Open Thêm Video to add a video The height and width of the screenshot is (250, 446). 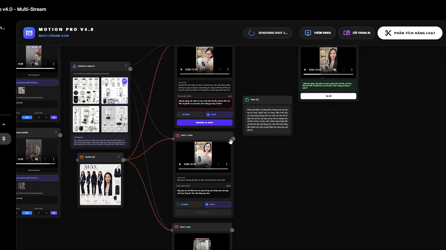(317, 33)
